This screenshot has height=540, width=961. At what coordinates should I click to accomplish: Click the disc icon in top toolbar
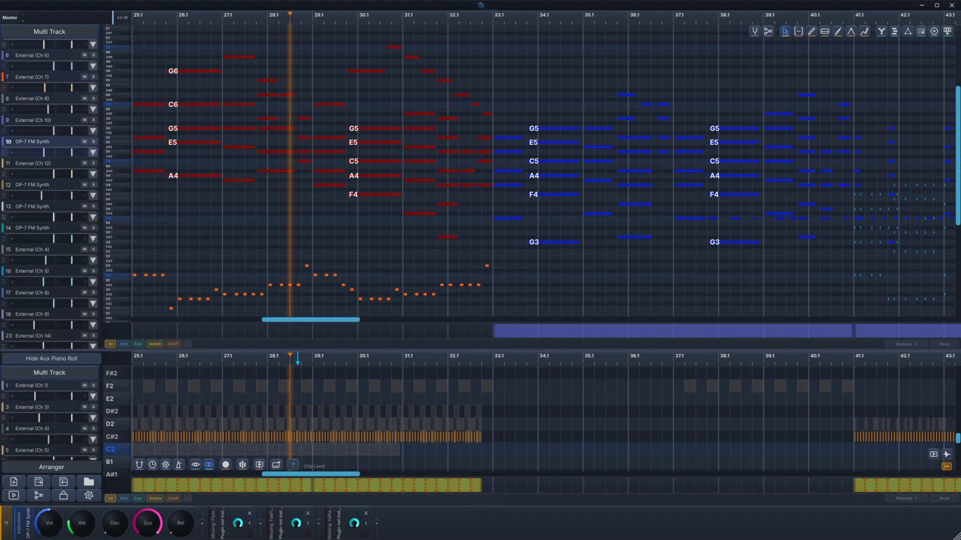tap(934, 31)
